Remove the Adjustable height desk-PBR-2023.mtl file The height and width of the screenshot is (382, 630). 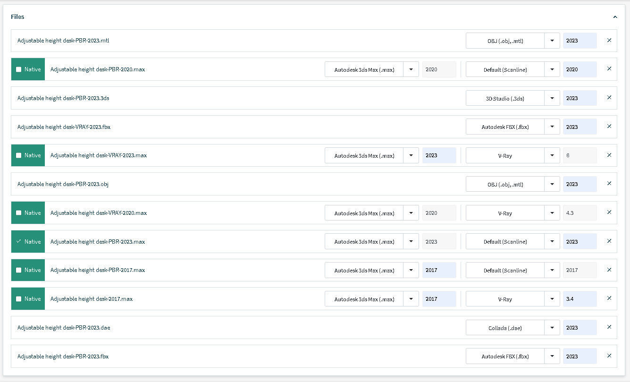(609, 41)
